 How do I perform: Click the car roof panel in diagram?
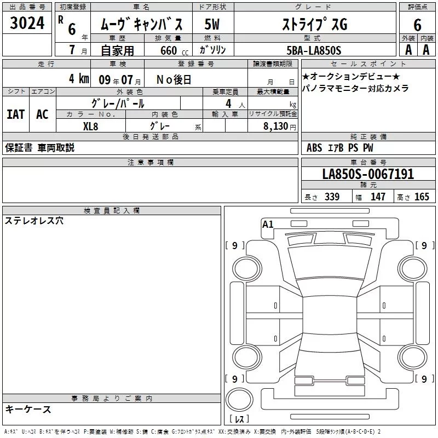(330, 314)
